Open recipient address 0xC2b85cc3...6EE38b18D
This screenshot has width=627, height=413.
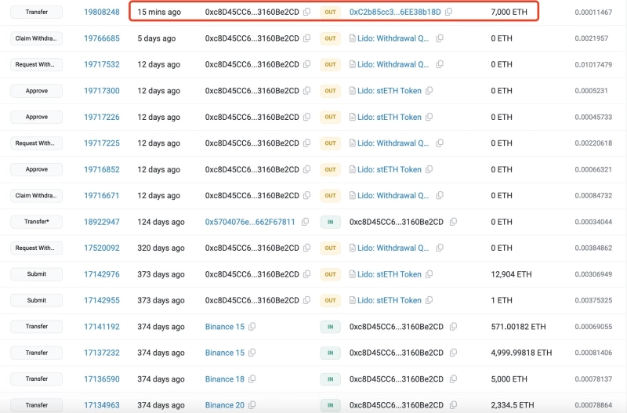[x=395, y=13]
